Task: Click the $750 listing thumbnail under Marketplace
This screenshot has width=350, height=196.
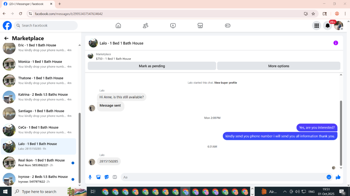Action: pyautogui.click(x=90, y=56)
